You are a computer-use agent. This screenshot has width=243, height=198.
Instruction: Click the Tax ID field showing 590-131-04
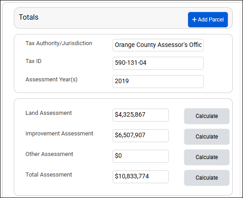click(158, 63)
